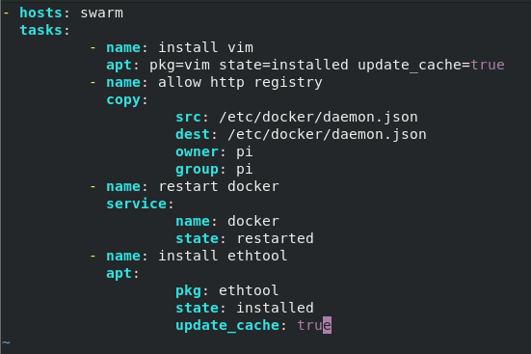Click the 'installed' state value at bottom
The height and width of the screenshot is (354, 531).
tap(275, 308)
